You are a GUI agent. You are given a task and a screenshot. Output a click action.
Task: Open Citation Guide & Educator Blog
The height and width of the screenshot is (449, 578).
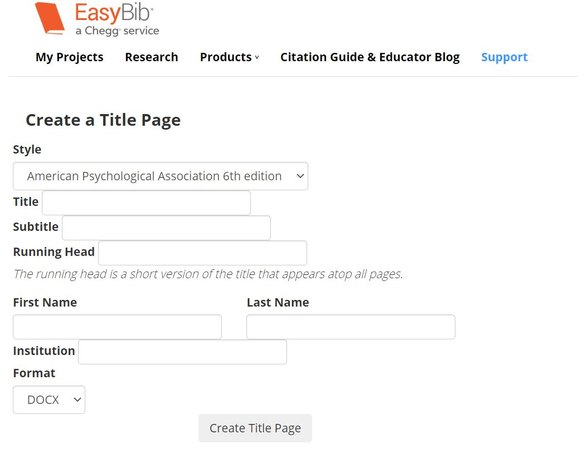tap(370, 57)
